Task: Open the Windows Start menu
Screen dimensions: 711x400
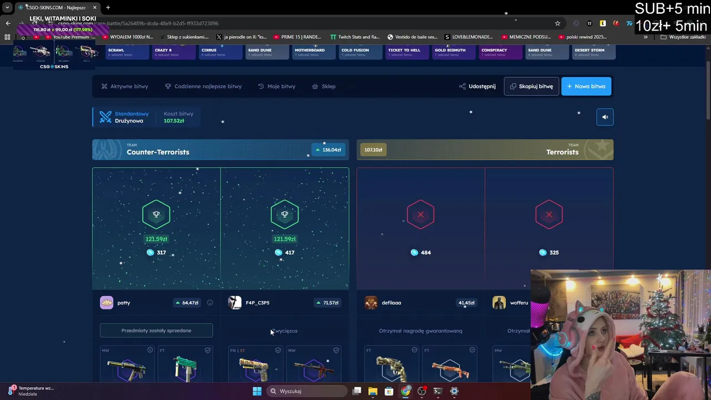Action: (257, 391)
